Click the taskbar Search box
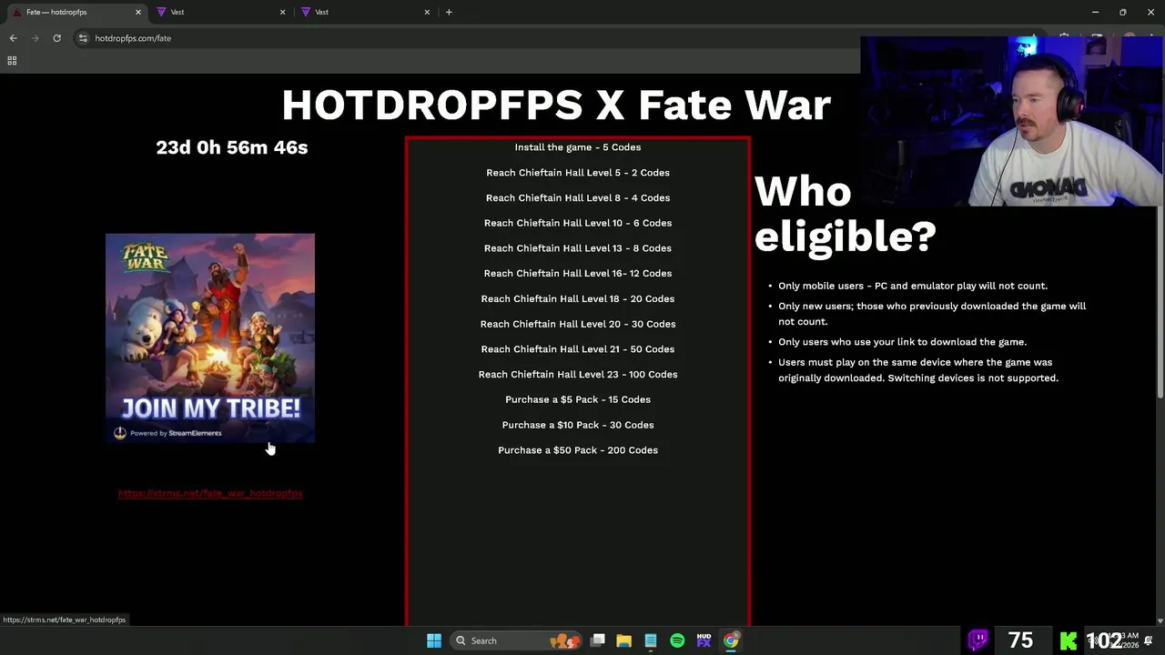1165x655 pixels. click(x=517, y=640)
